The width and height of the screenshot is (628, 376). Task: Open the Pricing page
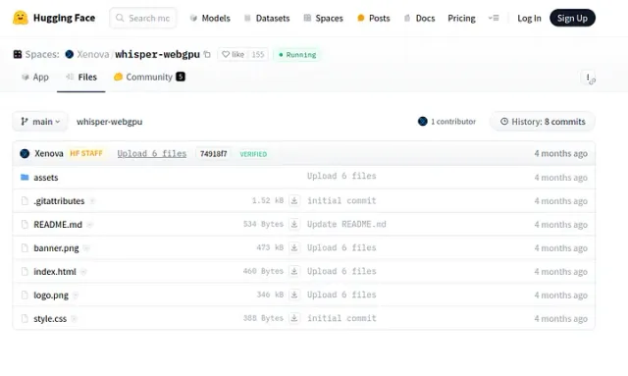click(x=461, y=18)
